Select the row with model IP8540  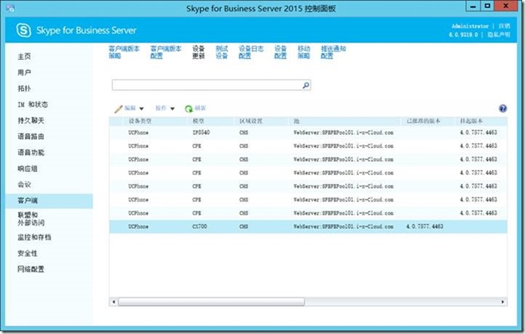[x=308, y=132]
